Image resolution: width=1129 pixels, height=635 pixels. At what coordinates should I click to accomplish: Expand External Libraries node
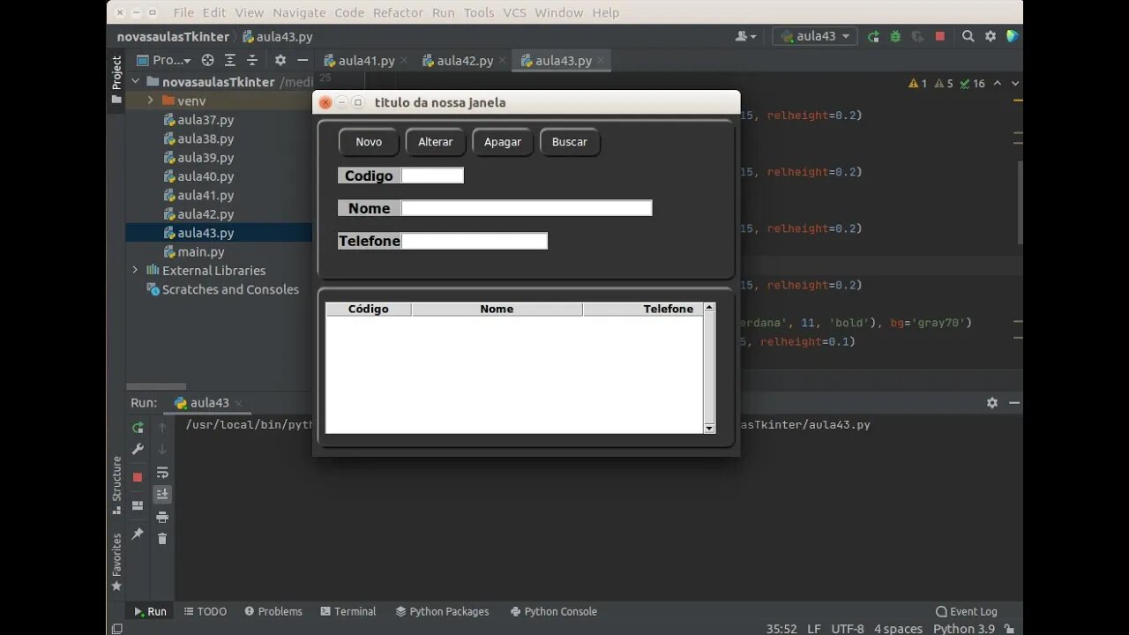point(135,270)
